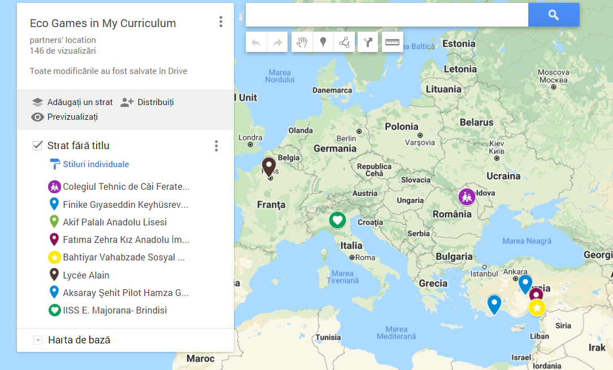Click the brown marker over Paris on map
Image resolution: width=613 pixels, height=370 pixels.
coord(269,167)
